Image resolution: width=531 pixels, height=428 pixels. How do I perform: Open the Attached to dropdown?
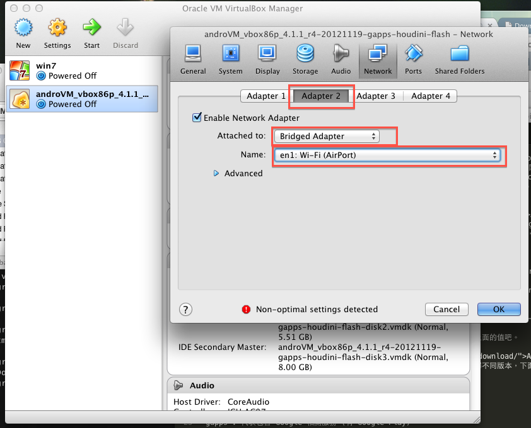pos(327,136)
